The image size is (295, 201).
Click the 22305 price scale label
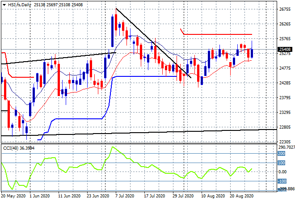pos(285,142)
